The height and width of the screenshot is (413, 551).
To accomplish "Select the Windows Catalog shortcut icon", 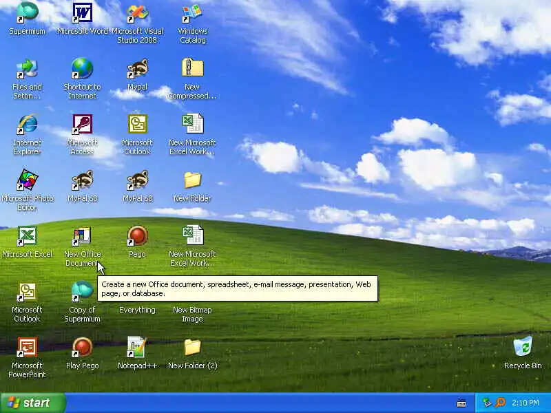I will pyautogui.click(x=192, y=13).
